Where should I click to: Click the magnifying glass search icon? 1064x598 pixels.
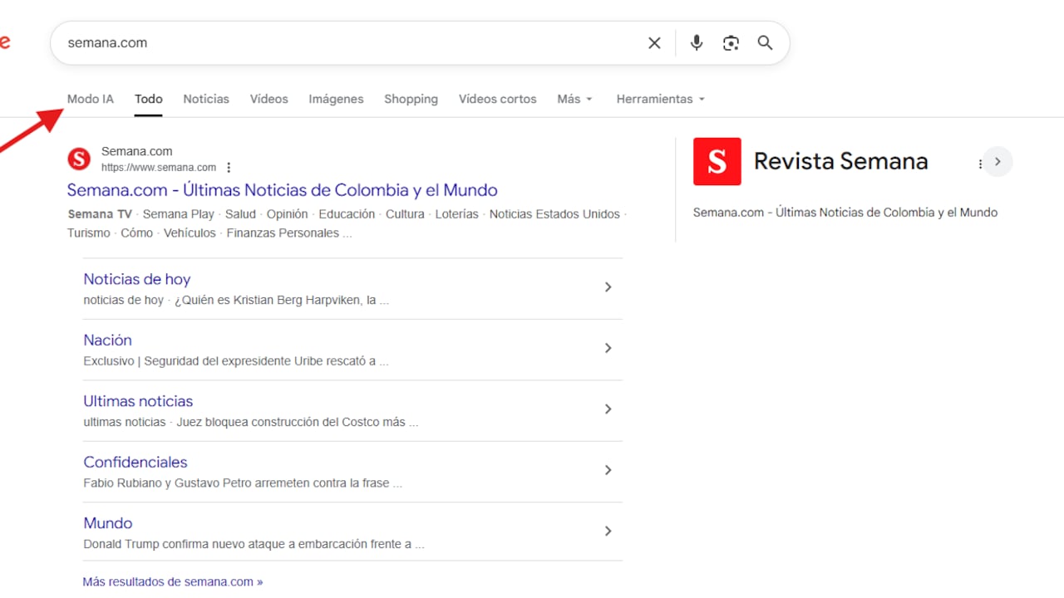click(x=765, y=43)
